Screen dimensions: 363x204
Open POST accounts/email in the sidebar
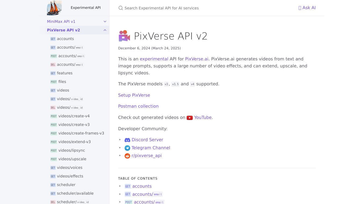tap(68, 56)
